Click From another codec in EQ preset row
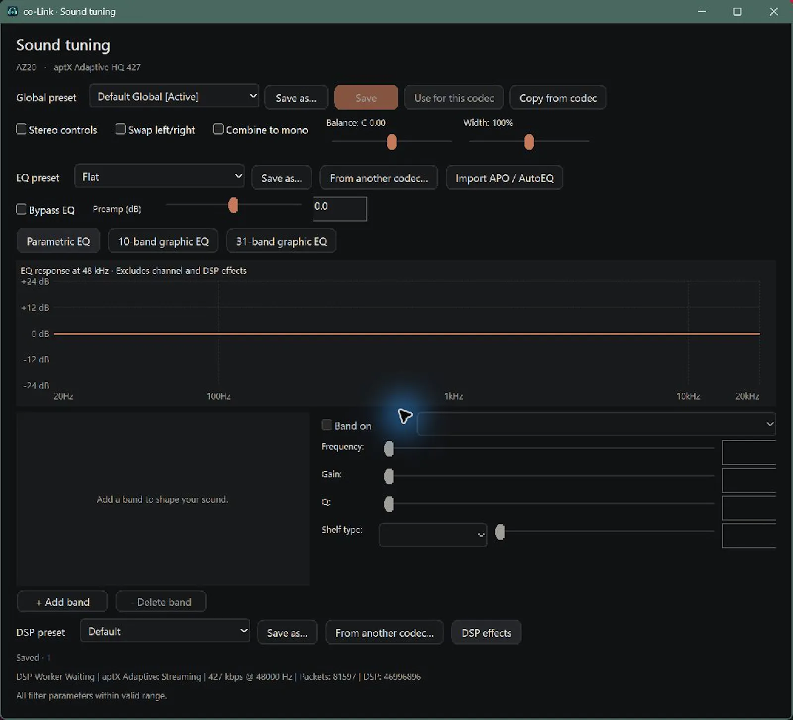Screen dimensions: 793x720 (379, 178)
